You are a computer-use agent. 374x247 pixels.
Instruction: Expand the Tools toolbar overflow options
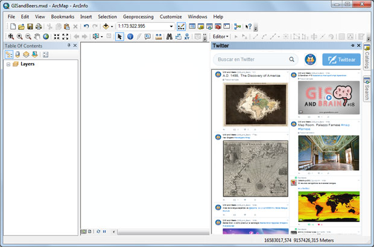click(x=205, y=38)
